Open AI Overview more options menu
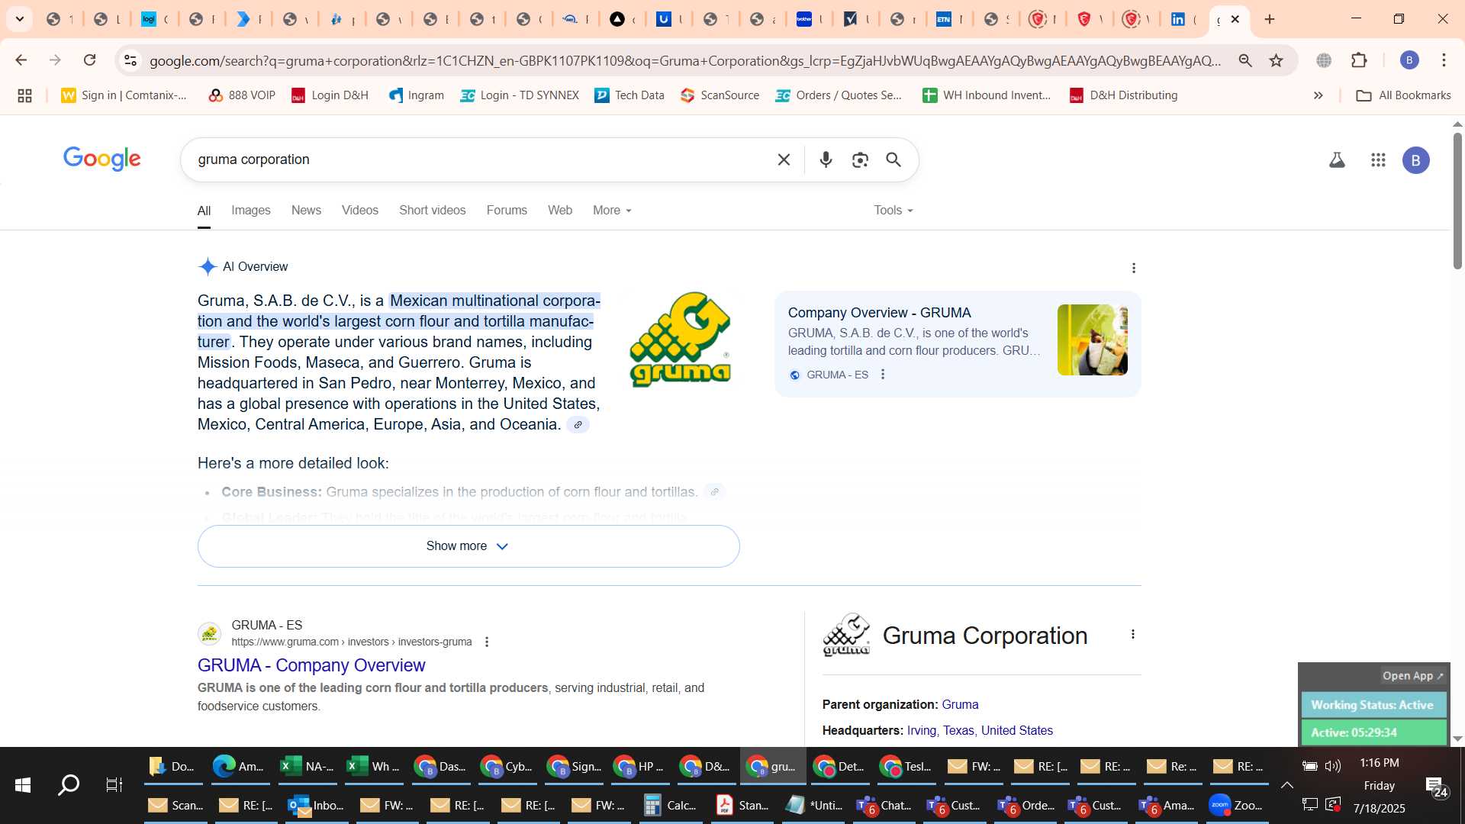The height and width of the screenshot is (824, 1465). [x=1134, y=268]
